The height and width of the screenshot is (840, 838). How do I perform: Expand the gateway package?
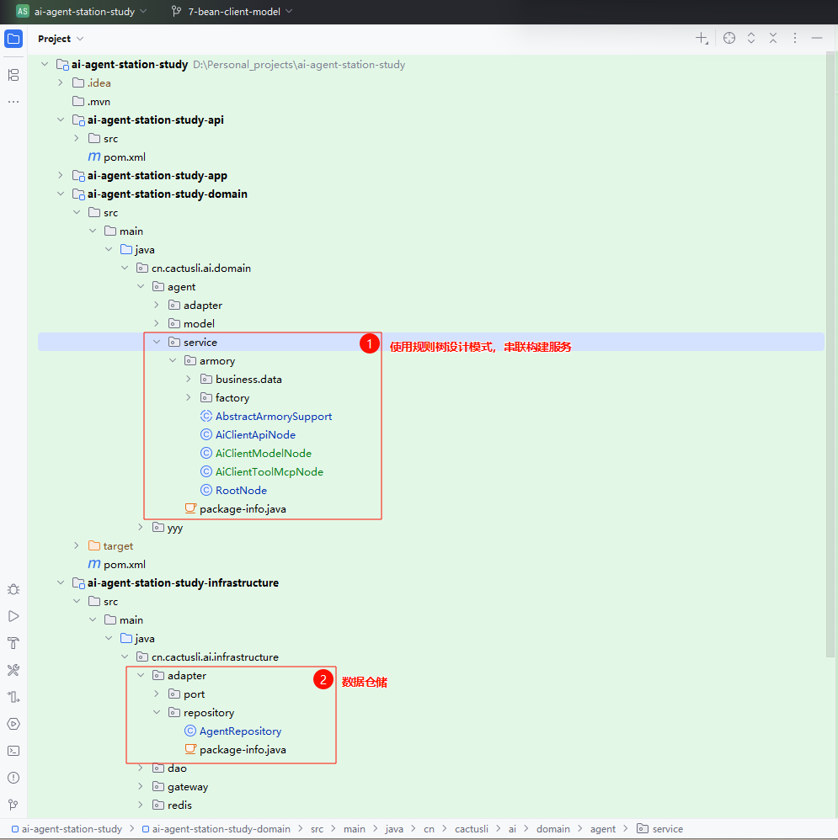pos(141,787)
